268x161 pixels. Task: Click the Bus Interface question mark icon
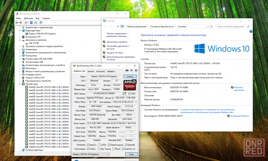136,102
